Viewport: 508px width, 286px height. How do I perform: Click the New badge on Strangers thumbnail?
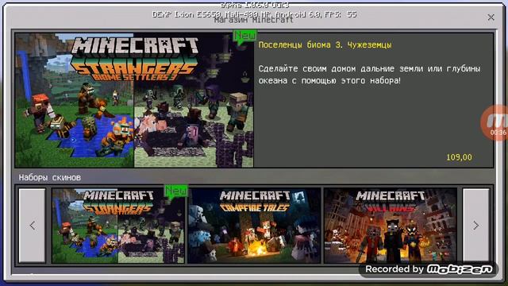(x=176, y=191)
